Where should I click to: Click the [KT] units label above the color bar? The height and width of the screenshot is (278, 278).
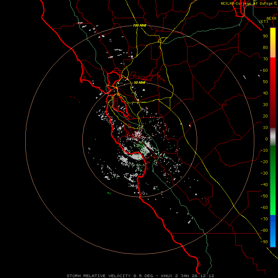tap(264, 21)
